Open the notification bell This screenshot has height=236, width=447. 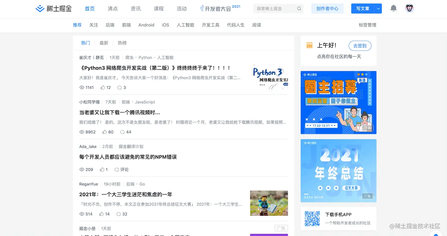coord(394,9)
